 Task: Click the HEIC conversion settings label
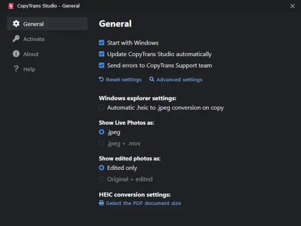135,195
